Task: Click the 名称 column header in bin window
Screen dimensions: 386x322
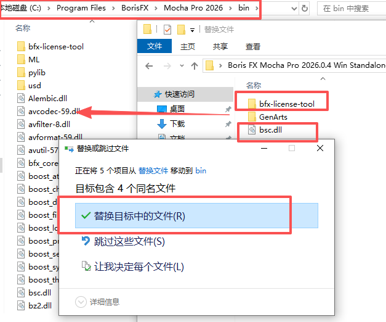Action: click(x=23, y=28)
